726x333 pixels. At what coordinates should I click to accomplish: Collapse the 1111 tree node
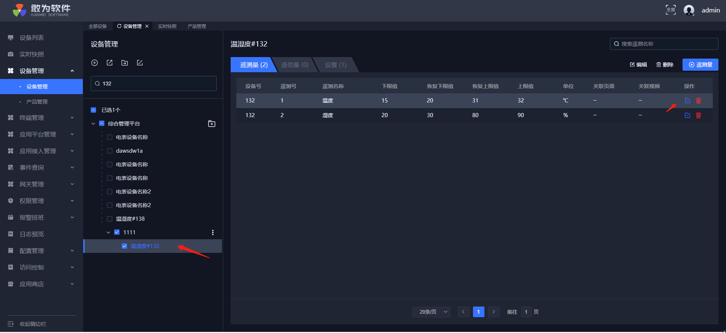109,232
